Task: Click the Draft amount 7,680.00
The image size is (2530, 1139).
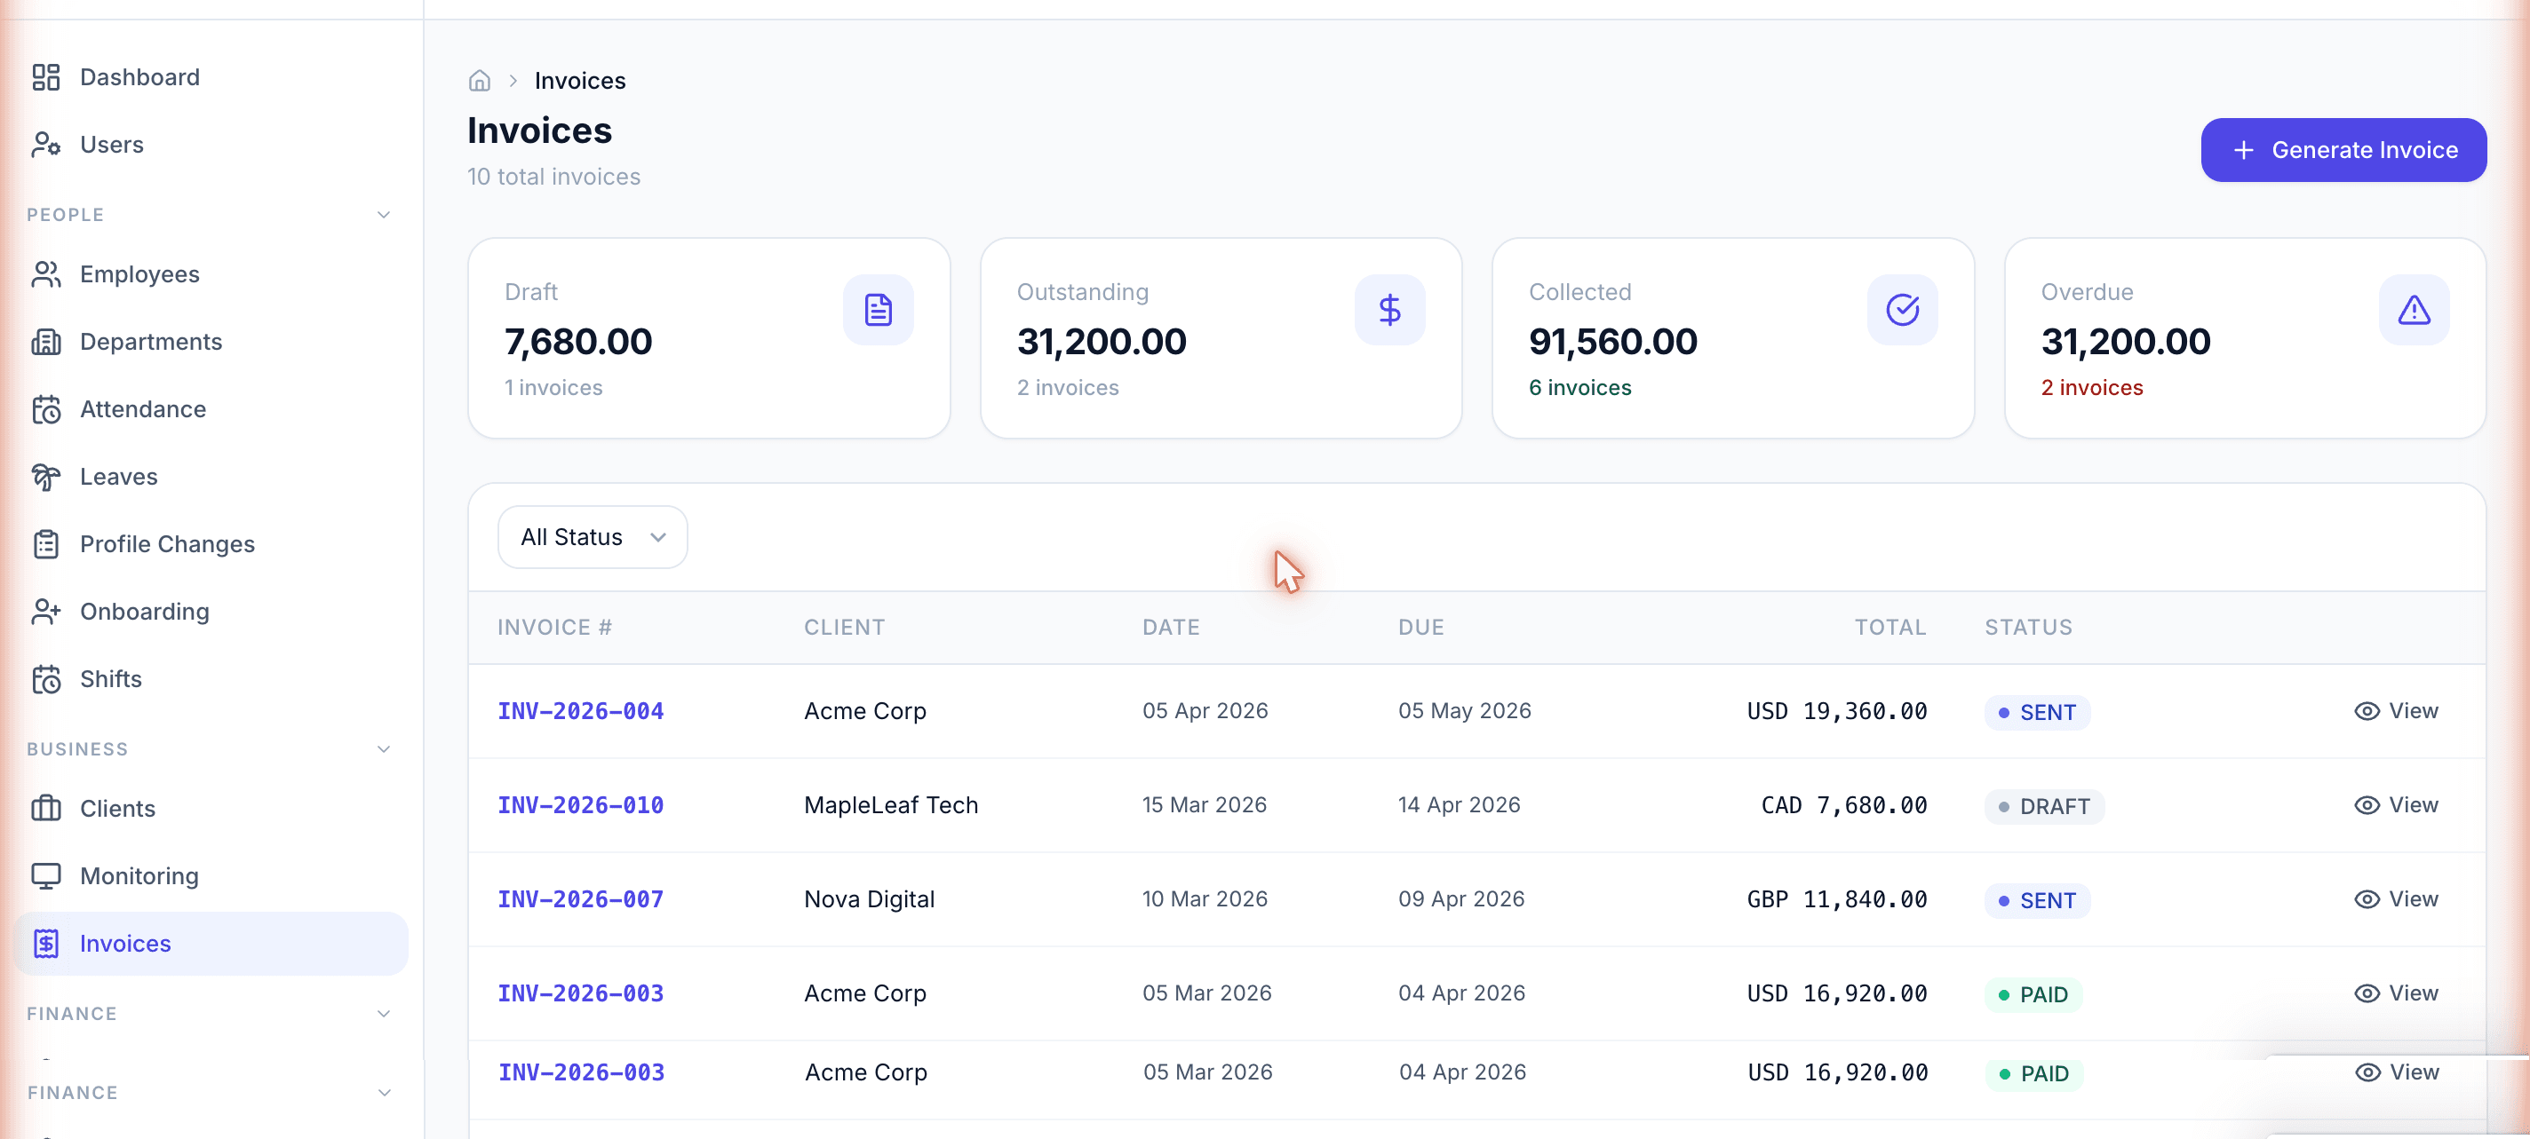Action: tap(578, 342)
